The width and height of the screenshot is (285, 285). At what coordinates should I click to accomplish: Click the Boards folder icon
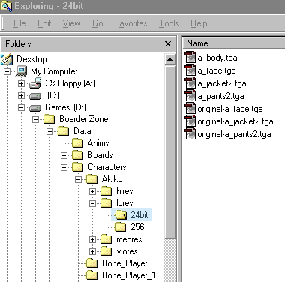tap(78, 155)
